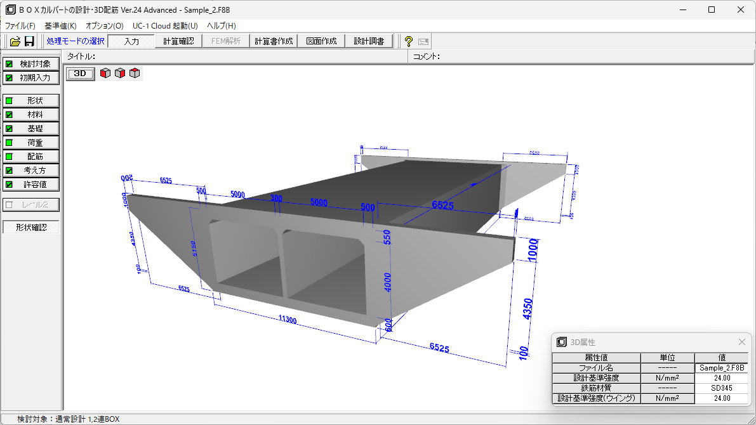Open help via the question mark icon
The width and height of the screenshot is (756, 425).
[x=408, y=41]
